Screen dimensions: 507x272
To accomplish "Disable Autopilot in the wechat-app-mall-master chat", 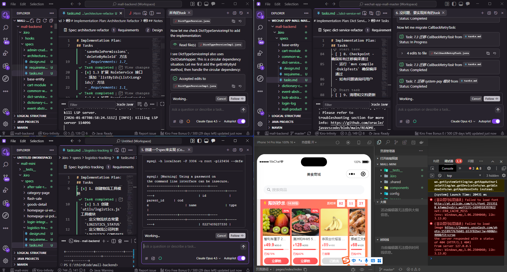I will 496,121.
